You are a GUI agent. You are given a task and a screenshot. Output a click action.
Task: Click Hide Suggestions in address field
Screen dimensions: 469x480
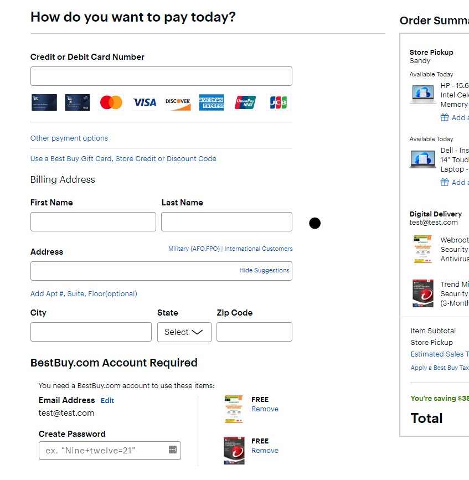click(x=264, y=271)
